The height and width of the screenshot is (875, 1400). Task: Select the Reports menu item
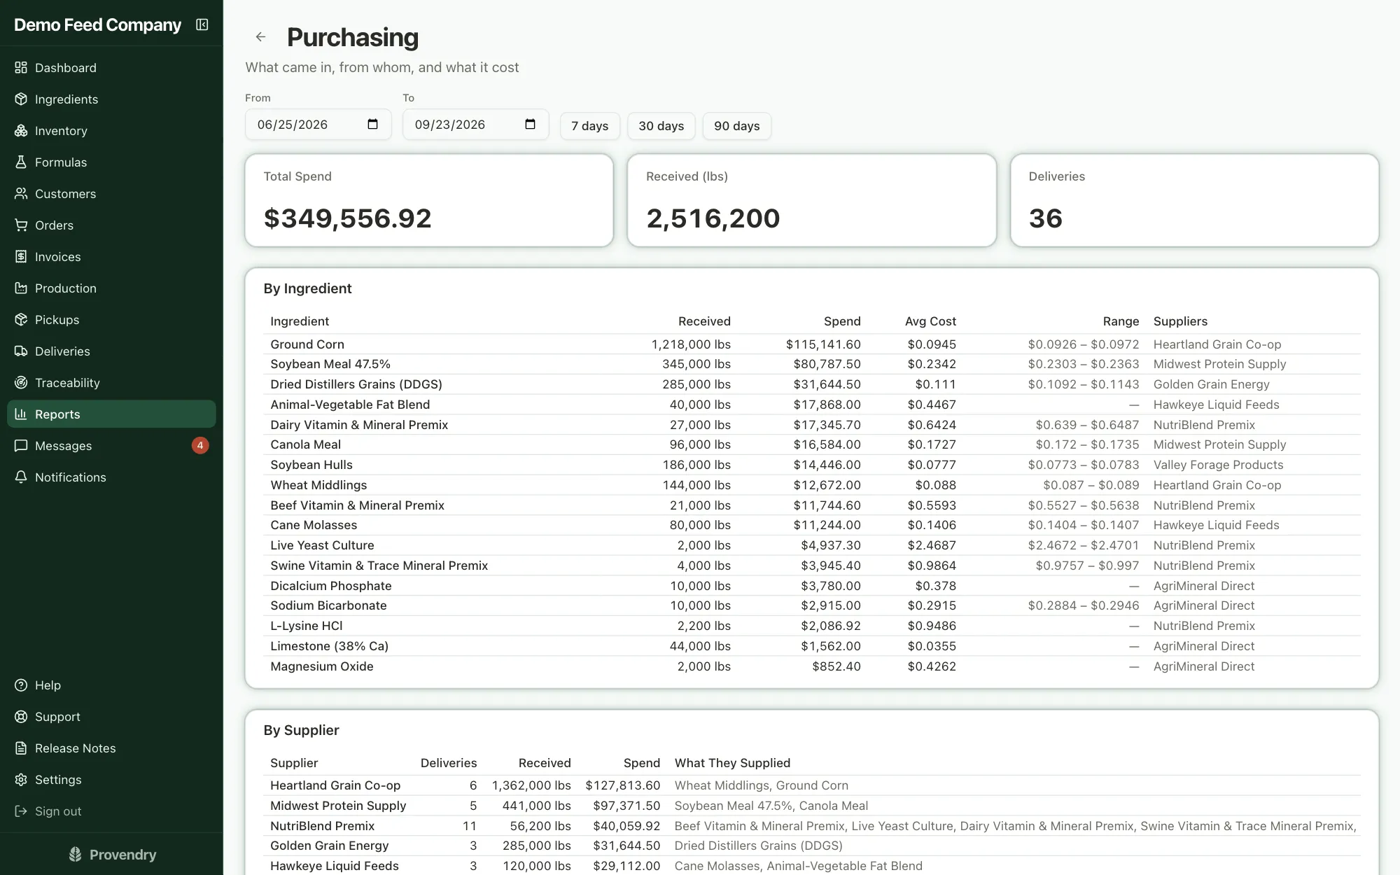(111, 414)
